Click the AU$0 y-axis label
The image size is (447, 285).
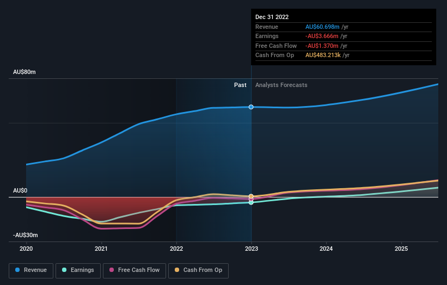(x=20, y=190)
